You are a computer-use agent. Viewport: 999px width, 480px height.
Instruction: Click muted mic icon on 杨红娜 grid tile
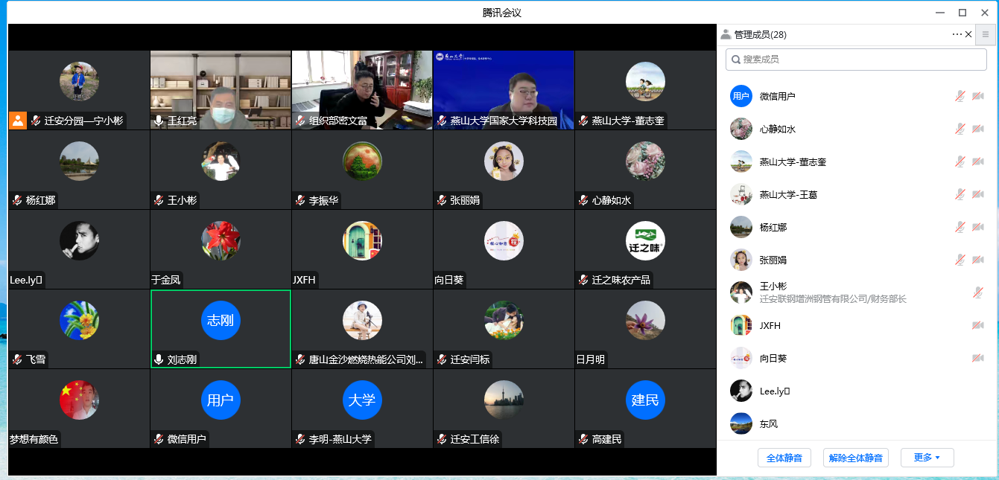(17, 200)
